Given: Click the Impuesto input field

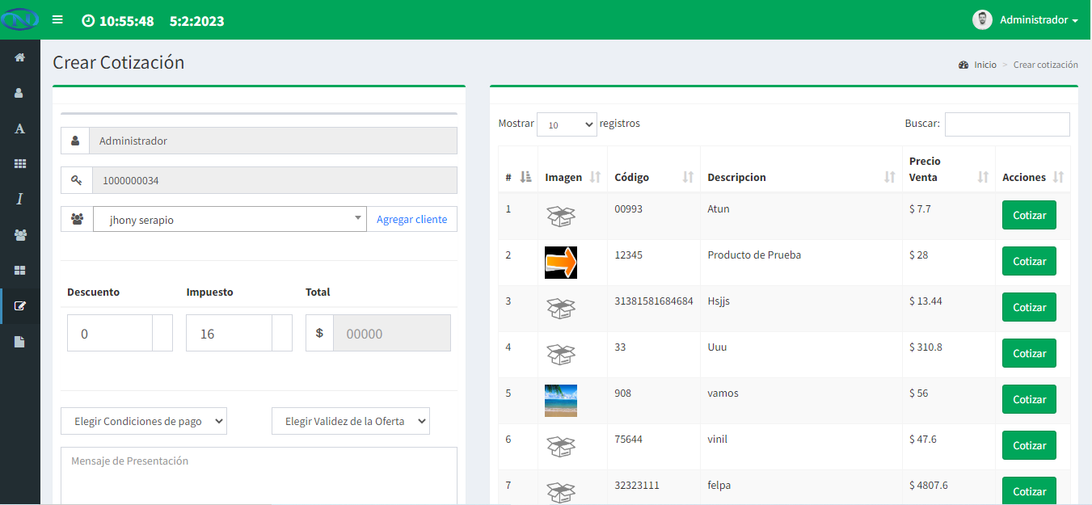Looking at the screenshot, I should click(x=229, y=333).
